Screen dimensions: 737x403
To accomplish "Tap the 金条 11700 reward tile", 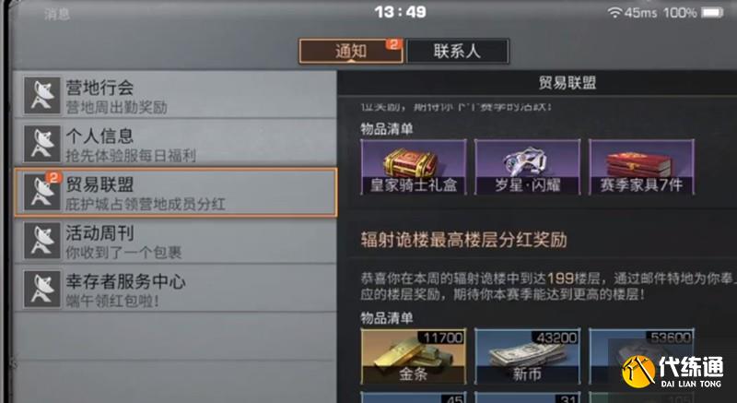I will [x=414, y=357].
